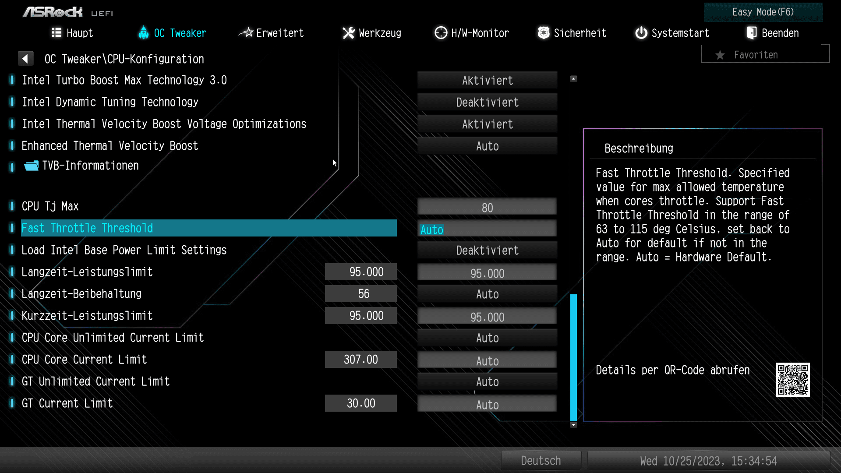Go back with the left arrow icon
This screenshot has height=473, width=841.
pyautogui.click(x=25, y=59)
